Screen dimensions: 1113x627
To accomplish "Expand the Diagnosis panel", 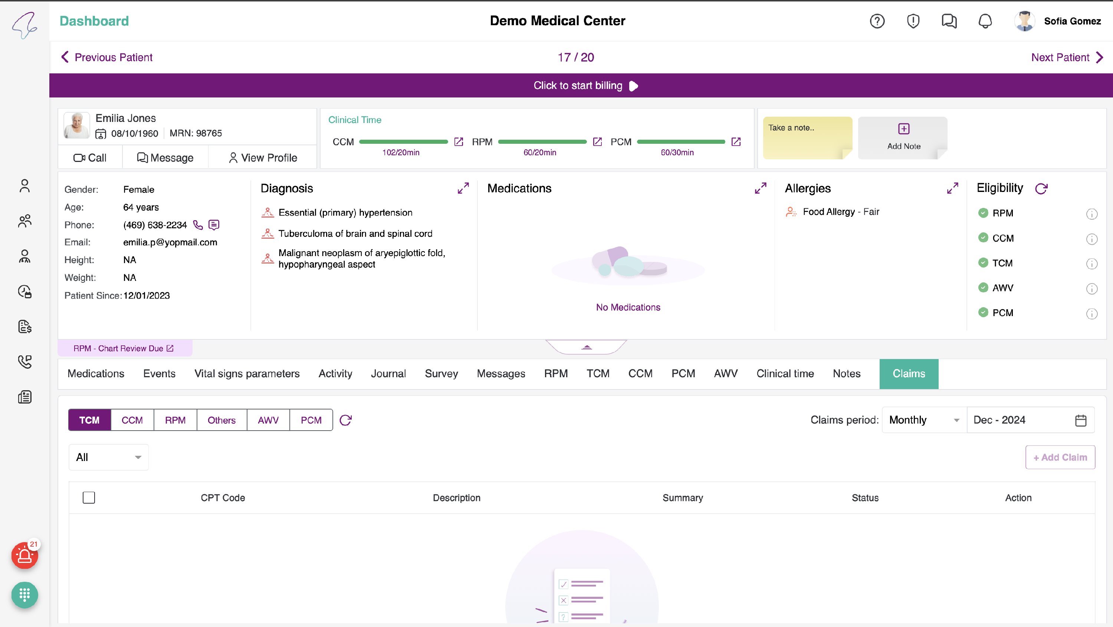I will click(x=463, y=189).
